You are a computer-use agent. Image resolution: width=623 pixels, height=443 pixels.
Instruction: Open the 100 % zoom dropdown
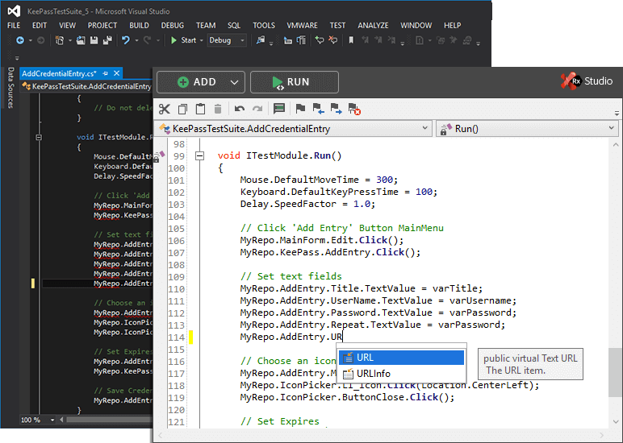[52, 420]
